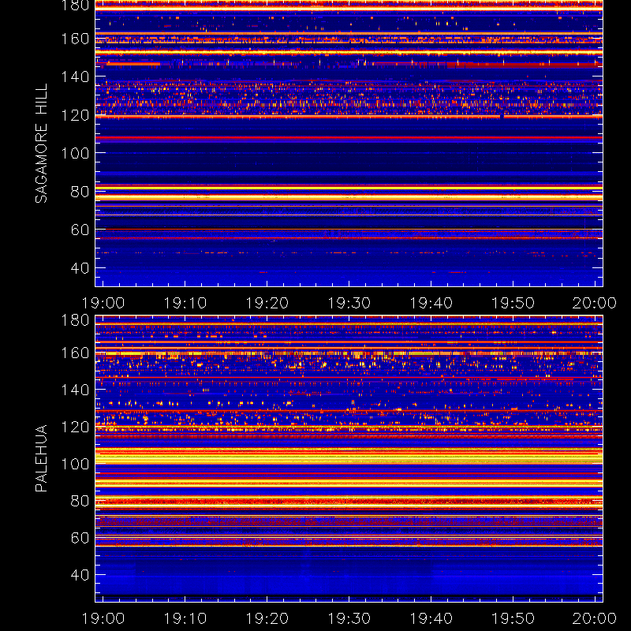This screenshot has height=631, width=631.
Task: Select the 120 tick label in Palehua plot
Action: pyautogui.click(x=75, y=427)
